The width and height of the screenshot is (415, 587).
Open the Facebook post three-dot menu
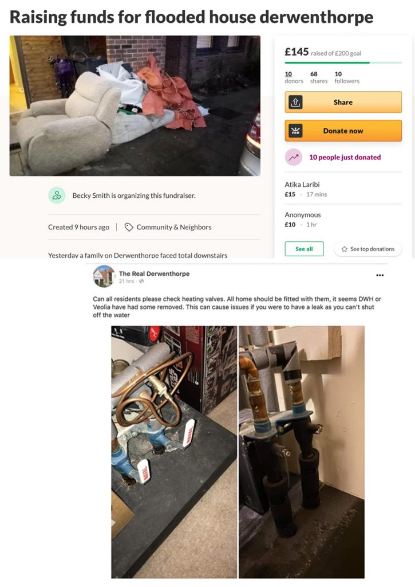[380, 275]
